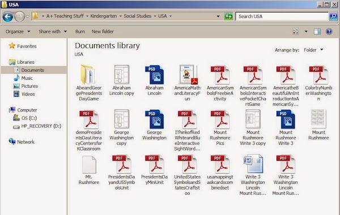
Task: Open HP_RECOVERY (D:) drive
Action: [x=37, y=126]
